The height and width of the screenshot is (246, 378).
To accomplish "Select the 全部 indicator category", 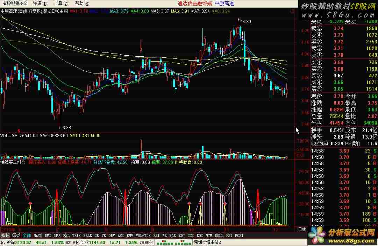I will point(27,236).
